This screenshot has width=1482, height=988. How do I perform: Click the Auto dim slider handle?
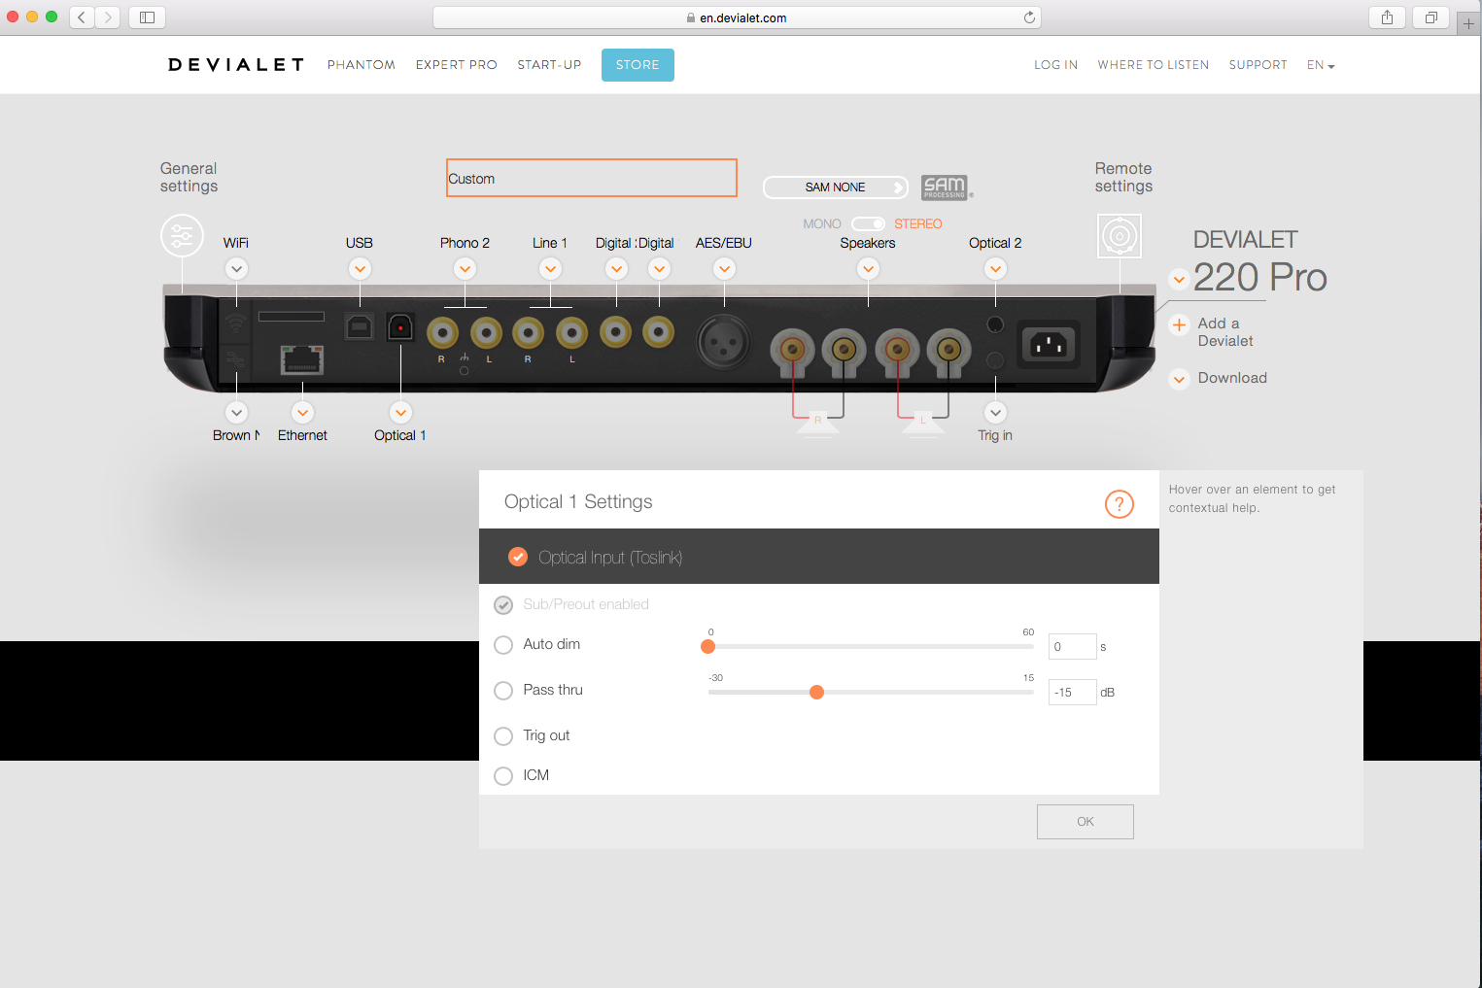point(707,647)
